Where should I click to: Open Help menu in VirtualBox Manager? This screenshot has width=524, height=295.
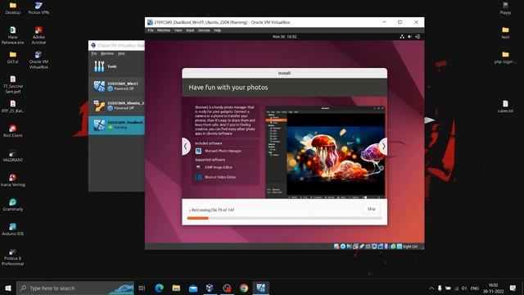click(121, 53)
